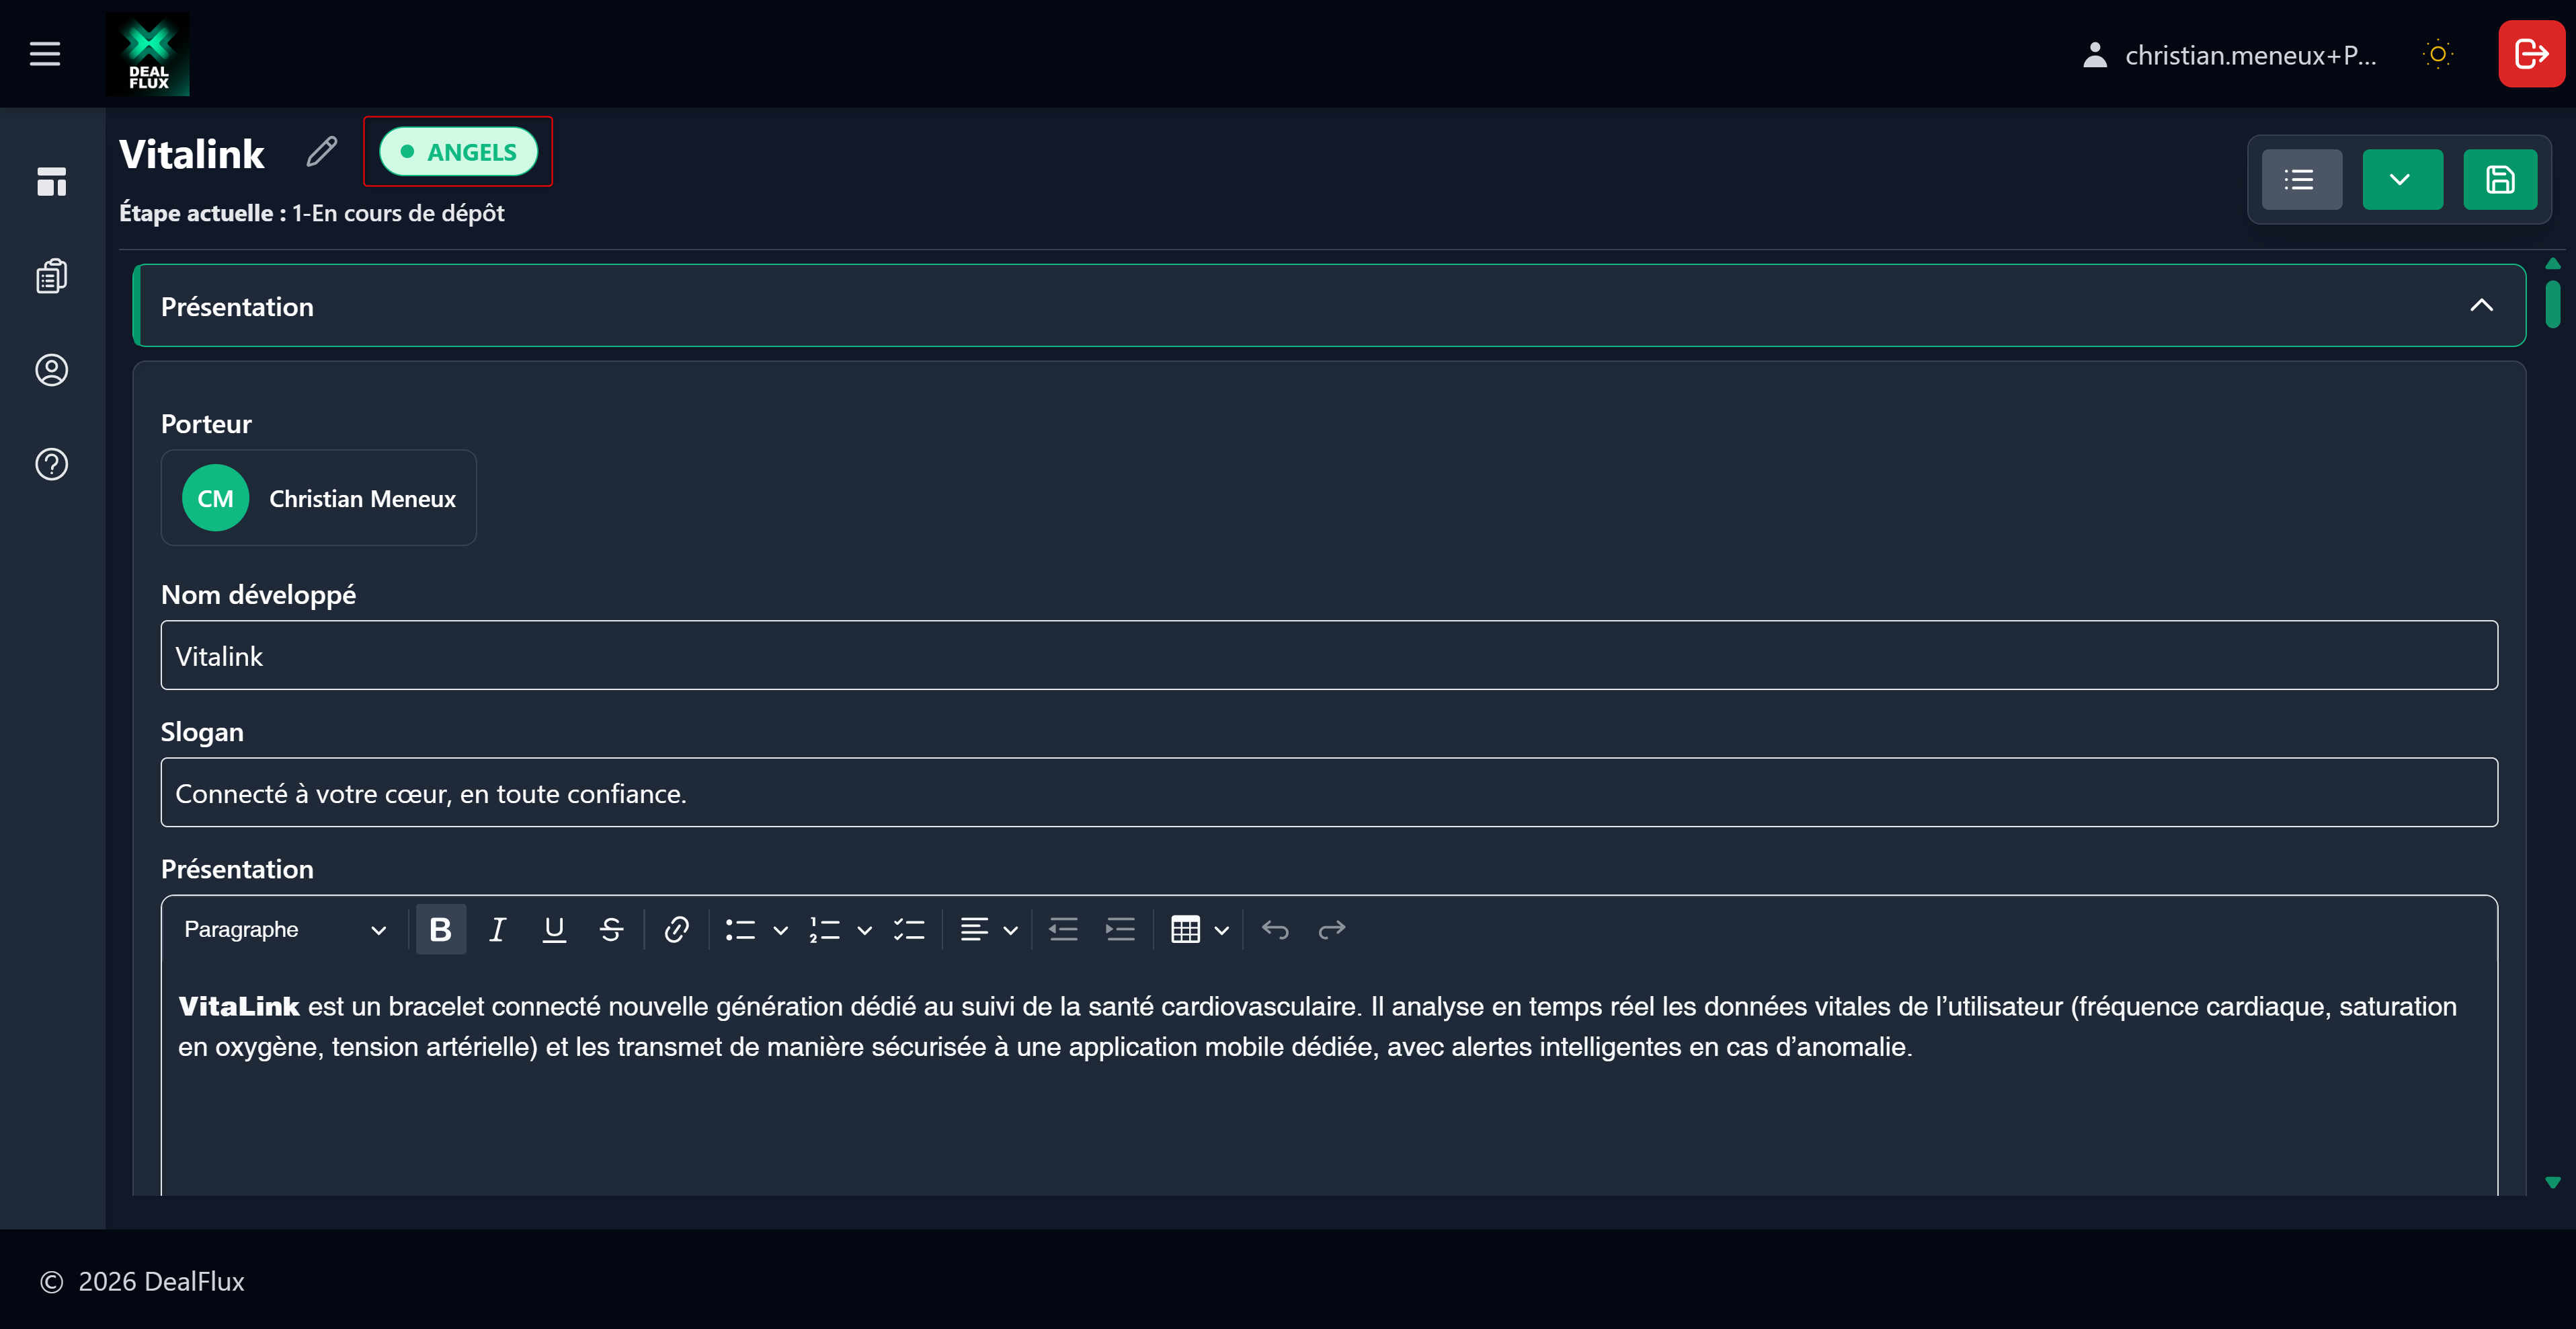
Task: Open the hamburger navigation menu
Action: 45,53
